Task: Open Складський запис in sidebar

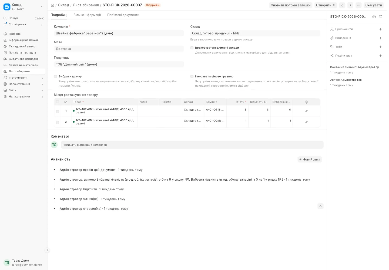Action: click(24, 46)
